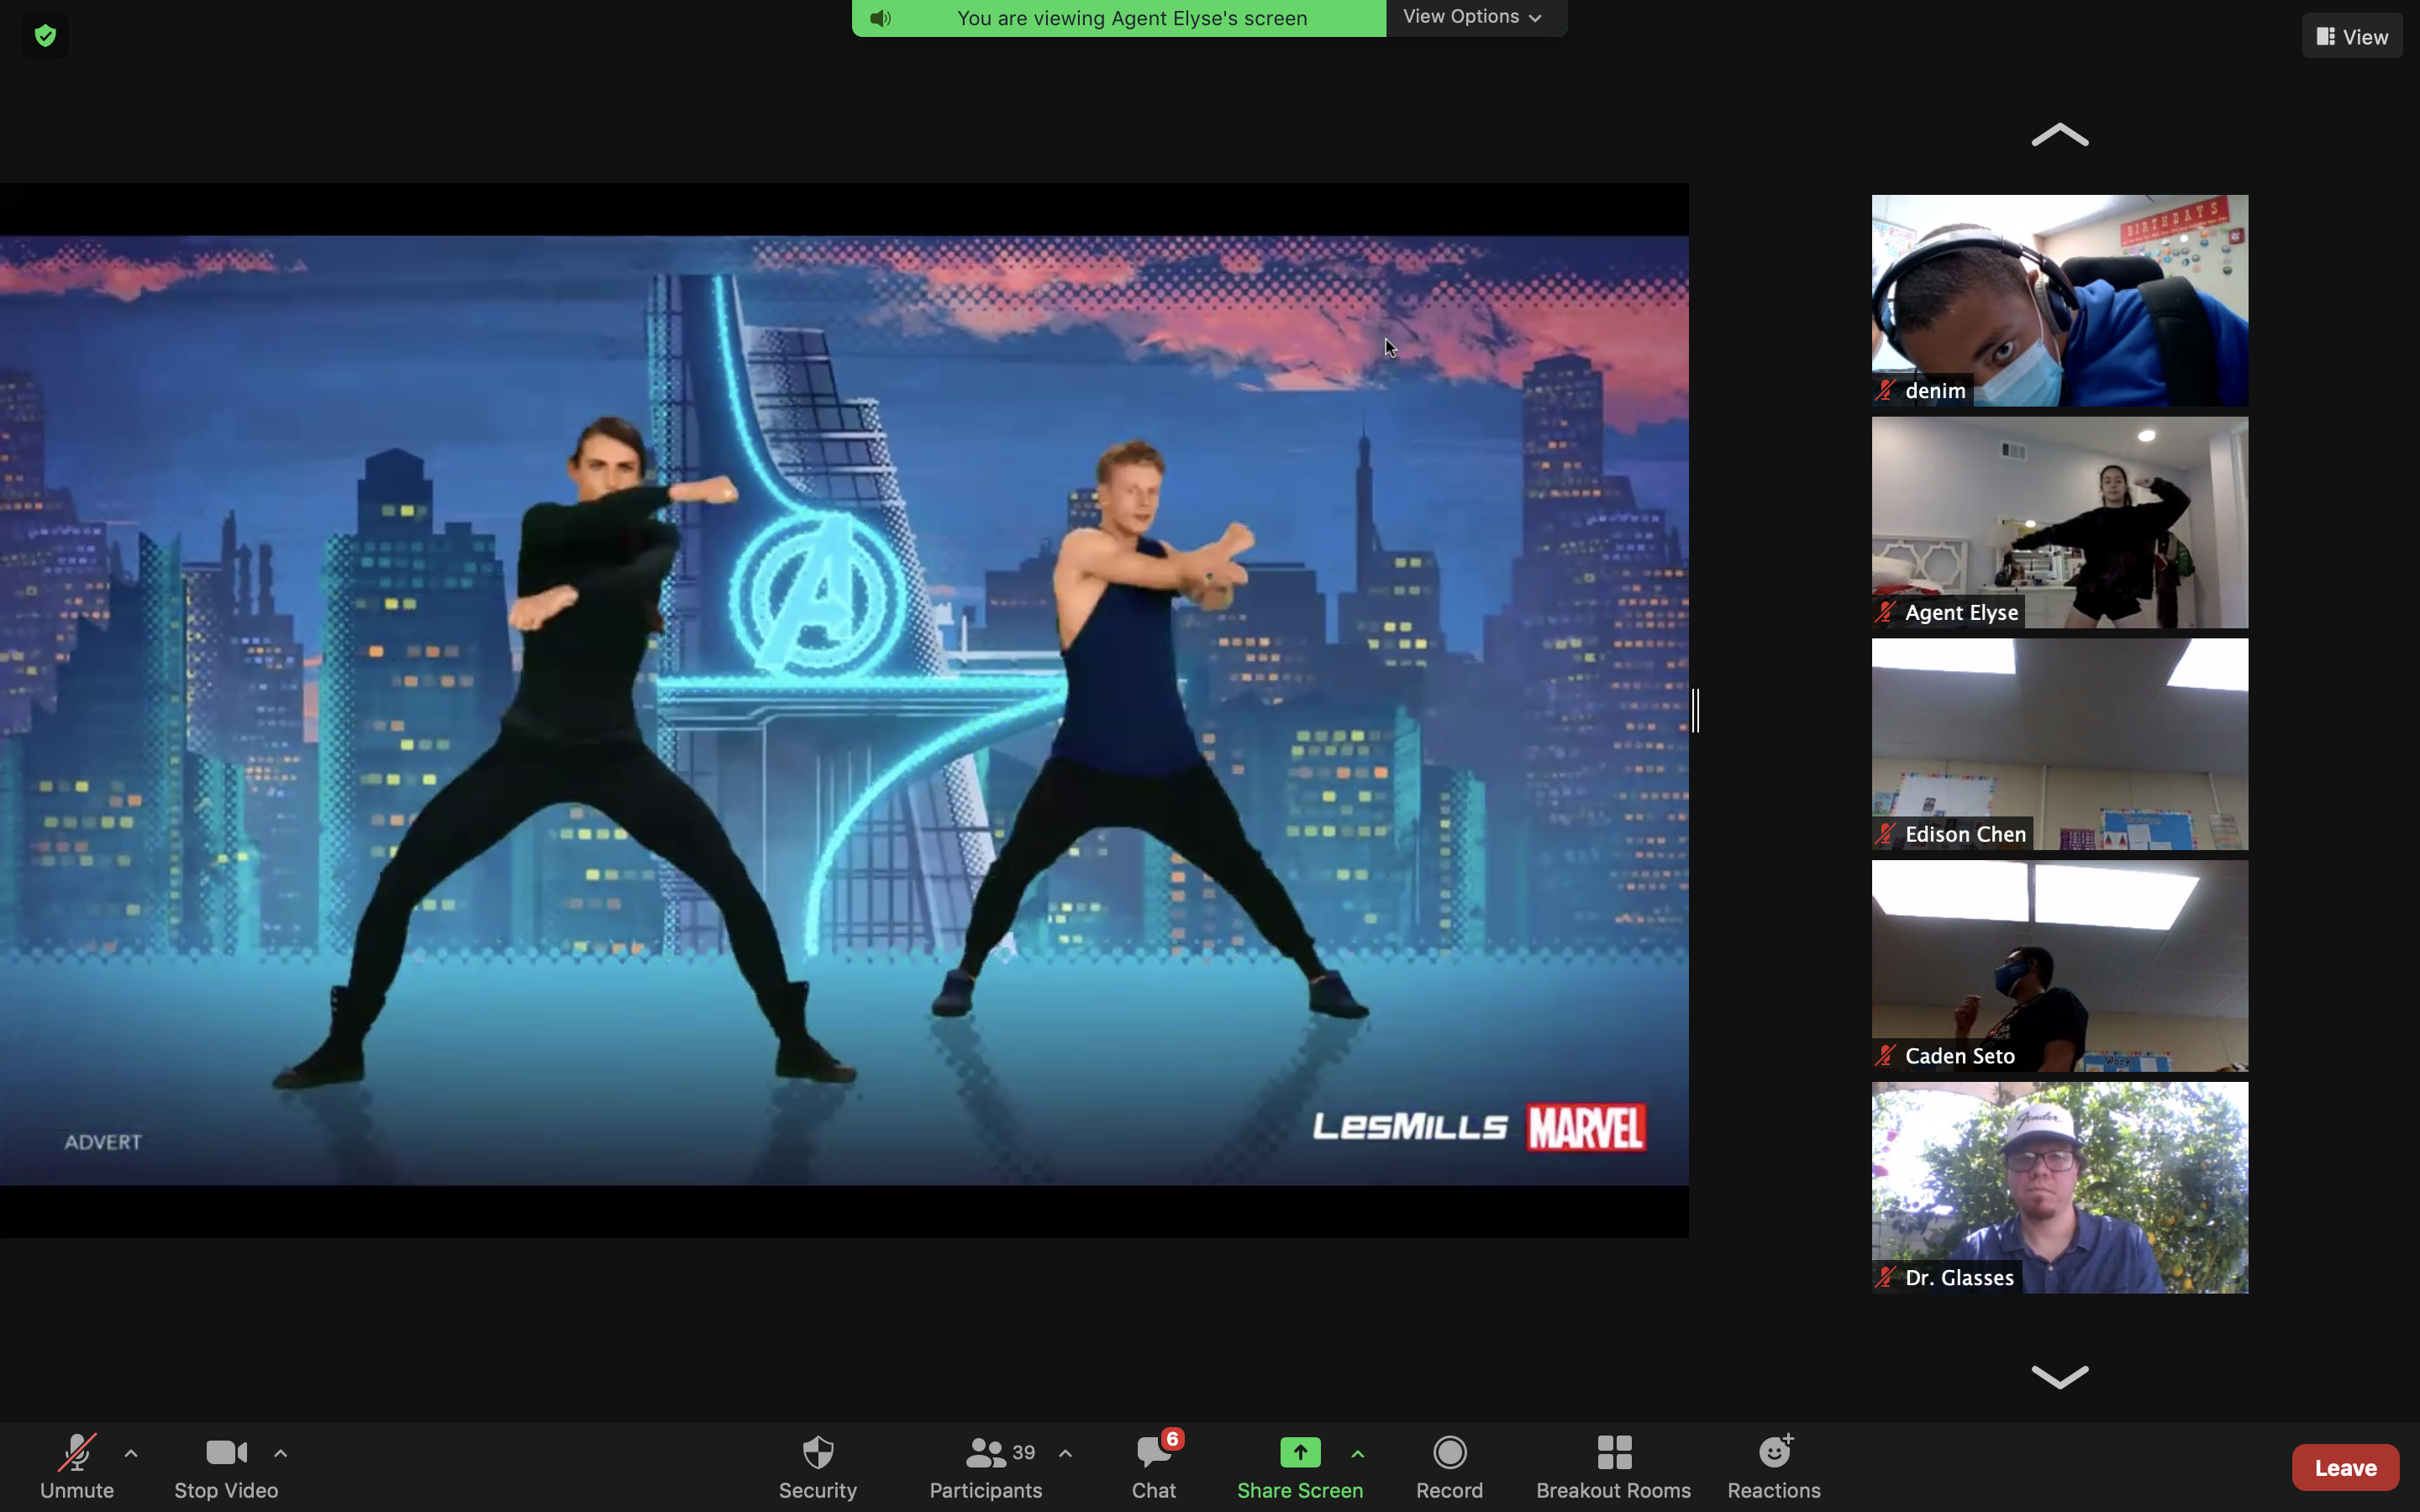Stop Video camera toggle
This screenshot has height=1512, width=2420.
pyautogui.click(x=226, y=1467)
